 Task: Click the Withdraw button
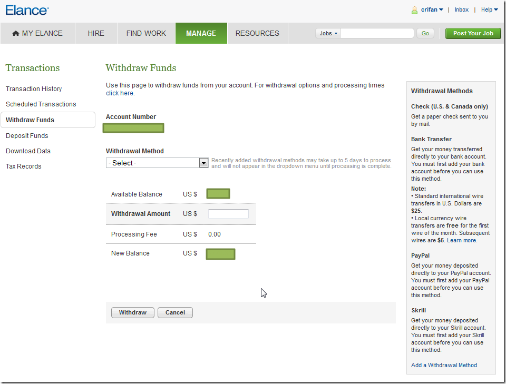(x=133, y=312)
